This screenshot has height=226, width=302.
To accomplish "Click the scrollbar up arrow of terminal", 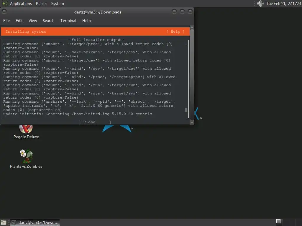I will (x=192, y=27).
